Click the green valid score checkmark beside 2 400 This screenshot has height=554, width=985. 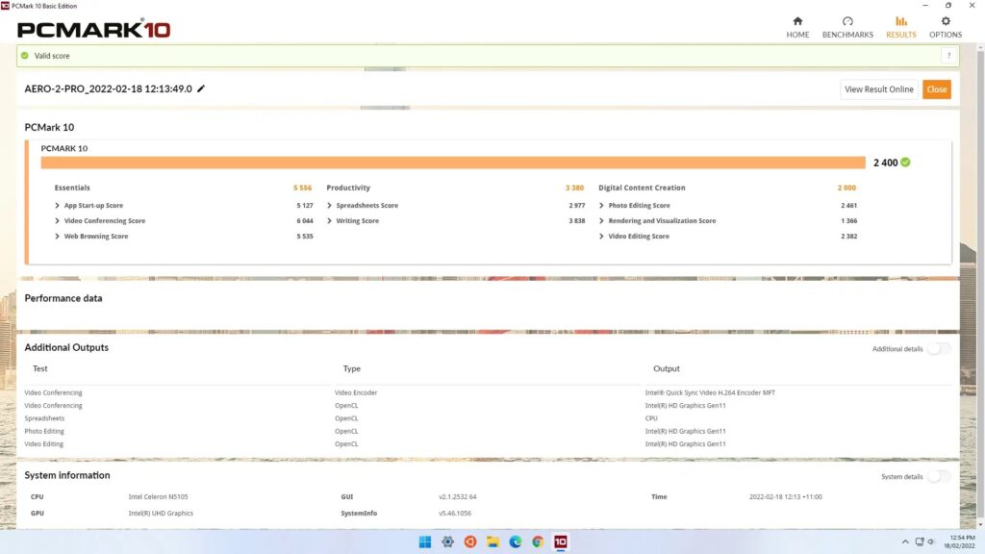tap(905, 163)
